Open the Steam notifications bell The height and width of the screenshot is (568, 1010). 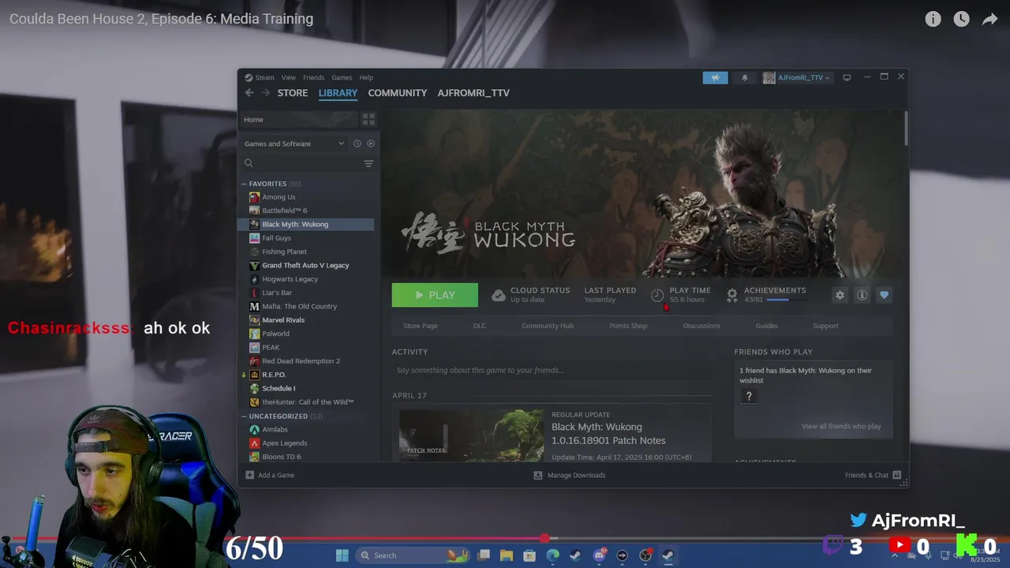[x=744, y=77]
